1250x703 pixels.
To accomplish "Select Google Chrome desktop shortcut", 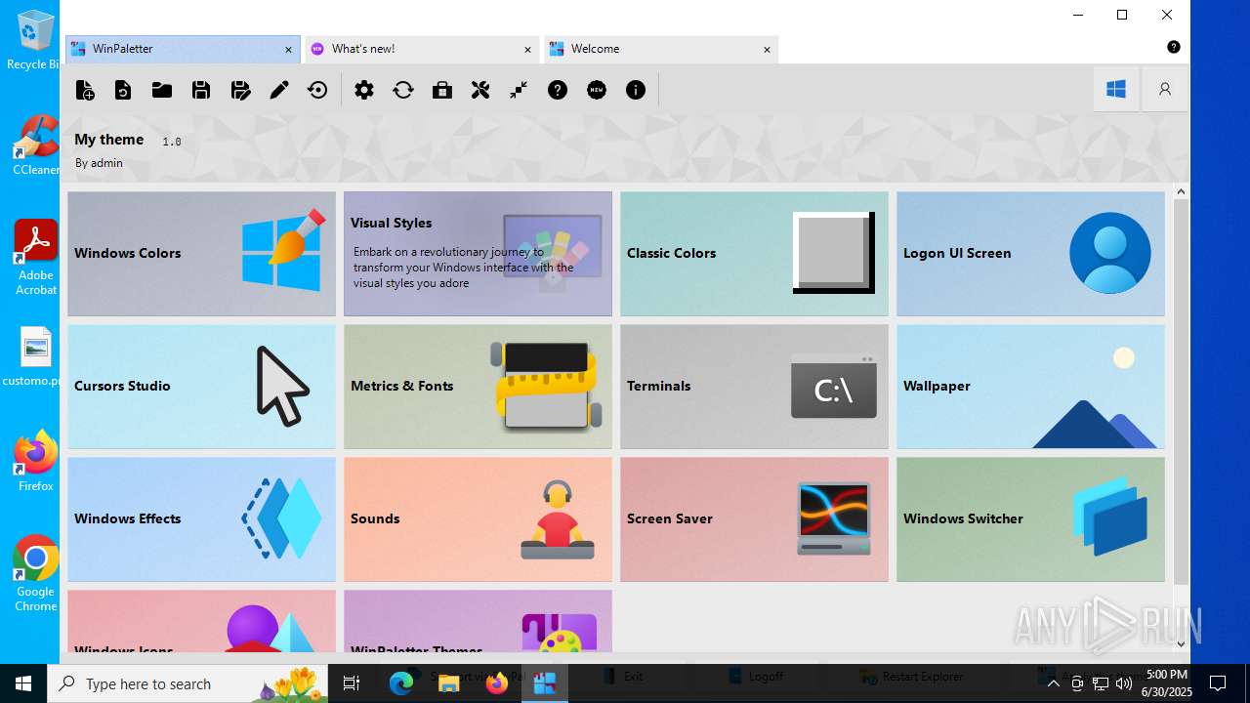I will (35, 573).
